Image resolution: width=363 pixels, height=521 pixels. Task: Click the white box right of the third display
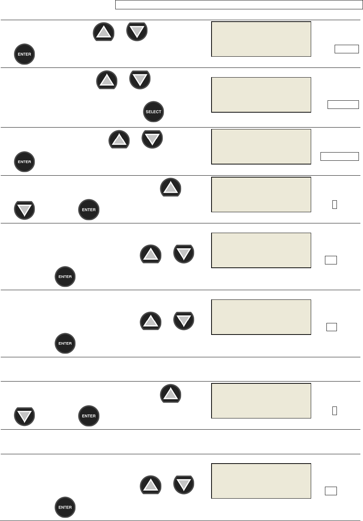(x=339, y=156)
